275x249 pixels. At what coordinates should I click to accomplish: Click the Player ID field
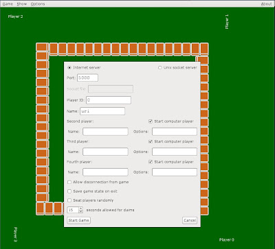coord(109,100)
